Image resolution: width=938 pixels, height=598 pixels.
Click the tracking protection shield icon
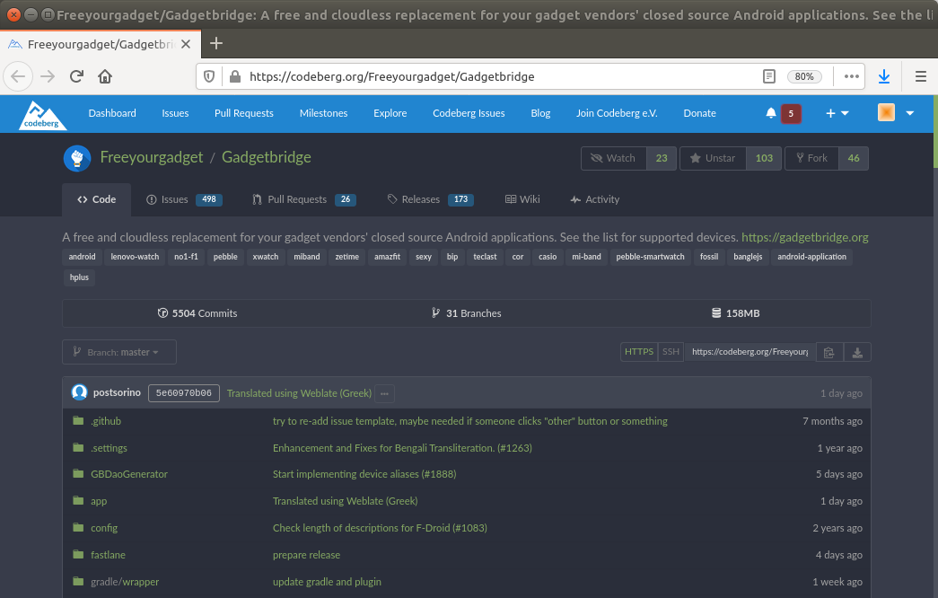208,76
